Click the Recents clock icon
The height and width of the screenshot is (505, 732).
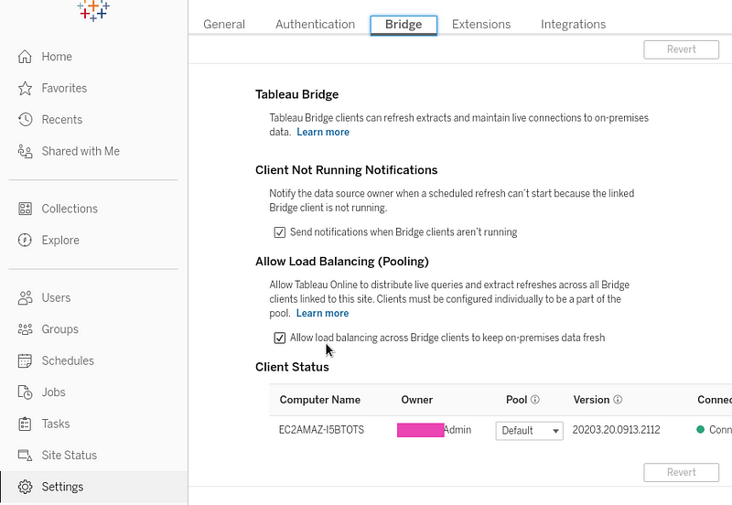[x=25, y=120]
